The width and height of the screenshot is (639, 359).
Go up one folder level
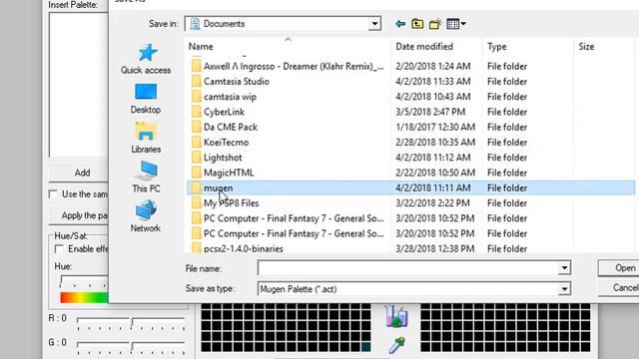point(417,24)
